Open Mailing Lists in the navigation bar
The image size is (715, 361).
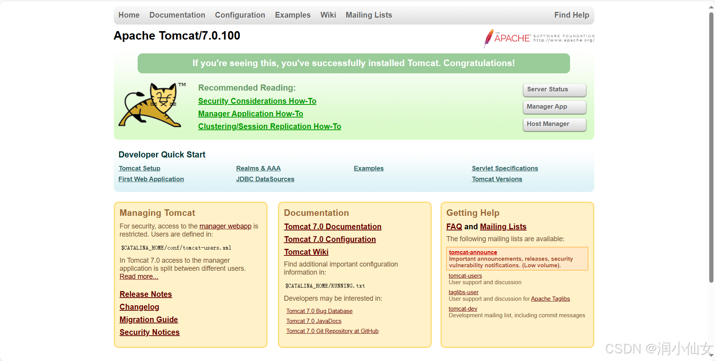369,15
